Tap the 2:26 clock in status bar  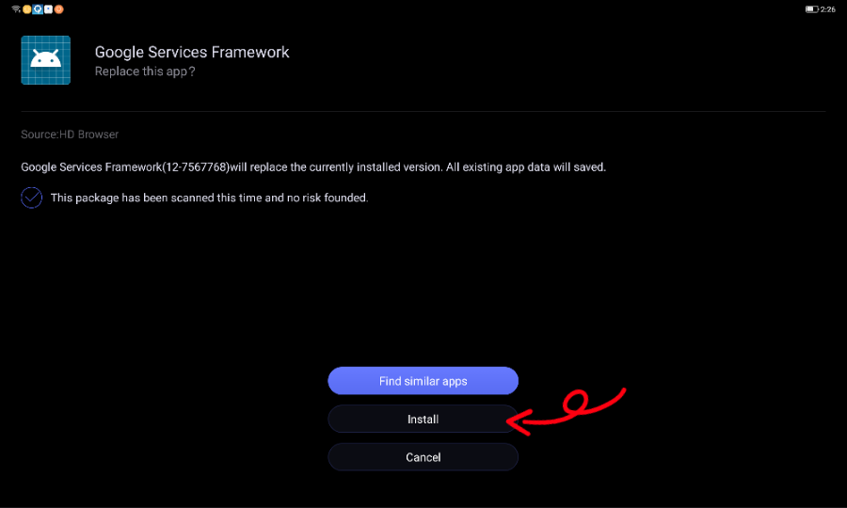[828, 9]
